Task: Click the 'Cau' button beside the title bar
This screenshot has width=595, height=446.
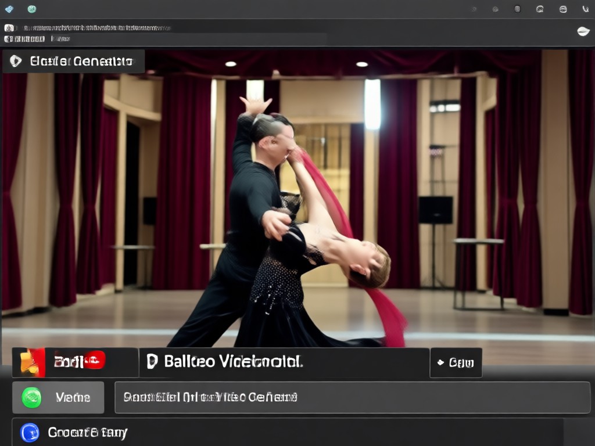Action: tap(456, 362)
